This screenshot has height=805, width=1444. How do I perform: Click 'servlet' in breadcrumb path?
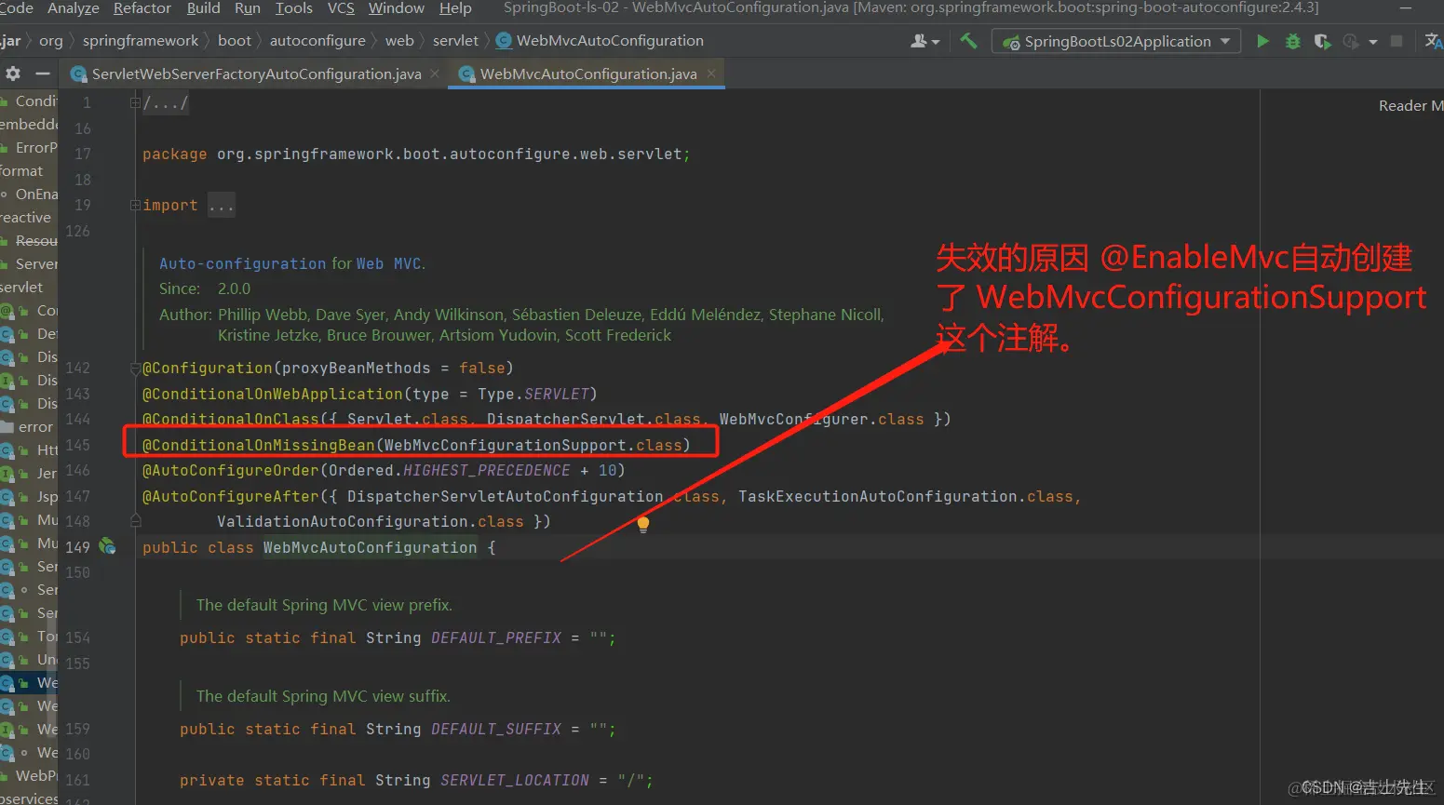455,41
